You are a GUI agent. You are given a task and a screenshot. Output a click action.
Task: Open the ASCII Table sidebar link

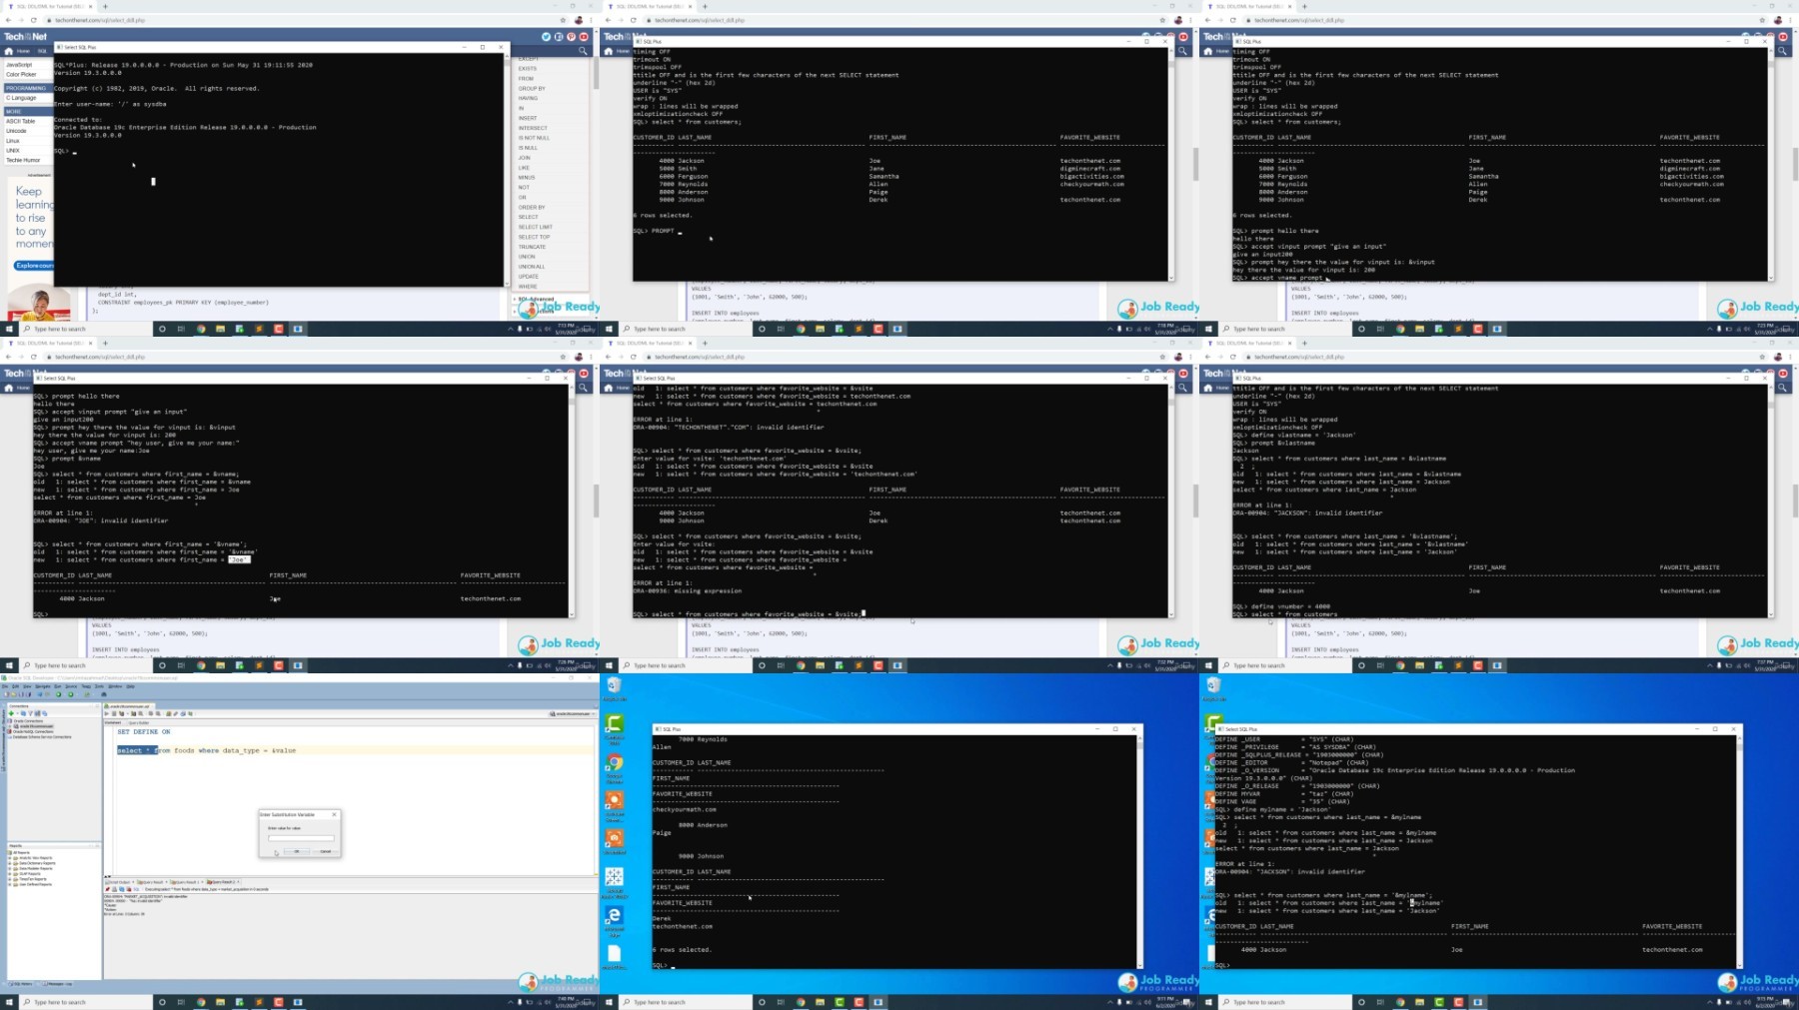20,121
